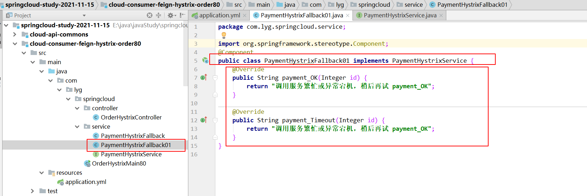The height and width of the screenshot is (196, 587).
Task: Select OrderHystrixMain80 in project tree
Action: click(119, 163)
